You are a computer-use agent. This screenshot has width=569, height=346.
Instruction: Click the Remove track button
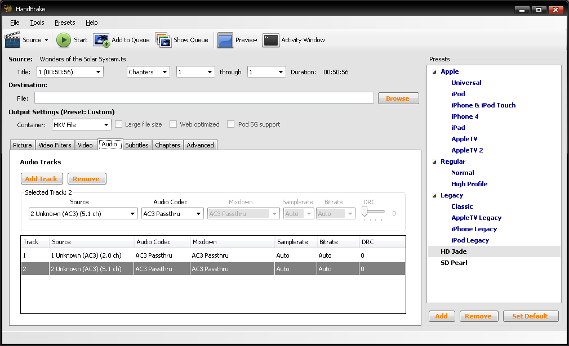[86, 178]
